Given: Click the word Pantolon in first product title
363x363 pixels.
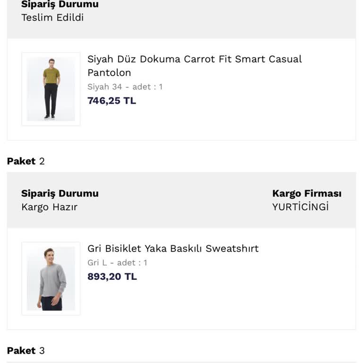Looking at the screenshot, I should [109, 73].
